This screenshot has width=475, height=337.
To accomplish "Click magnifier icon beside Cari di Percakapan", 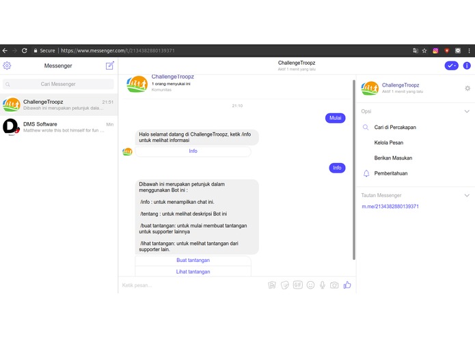I will pos(366,128).
